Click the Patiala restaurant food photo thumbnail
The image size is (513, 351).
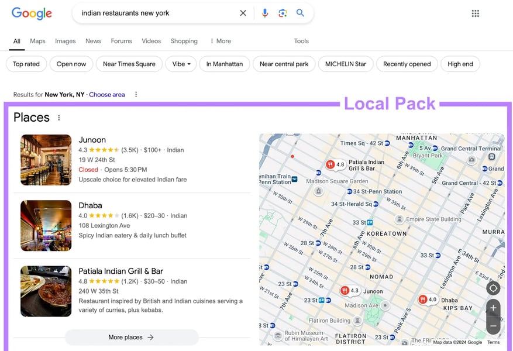(46, 291)
